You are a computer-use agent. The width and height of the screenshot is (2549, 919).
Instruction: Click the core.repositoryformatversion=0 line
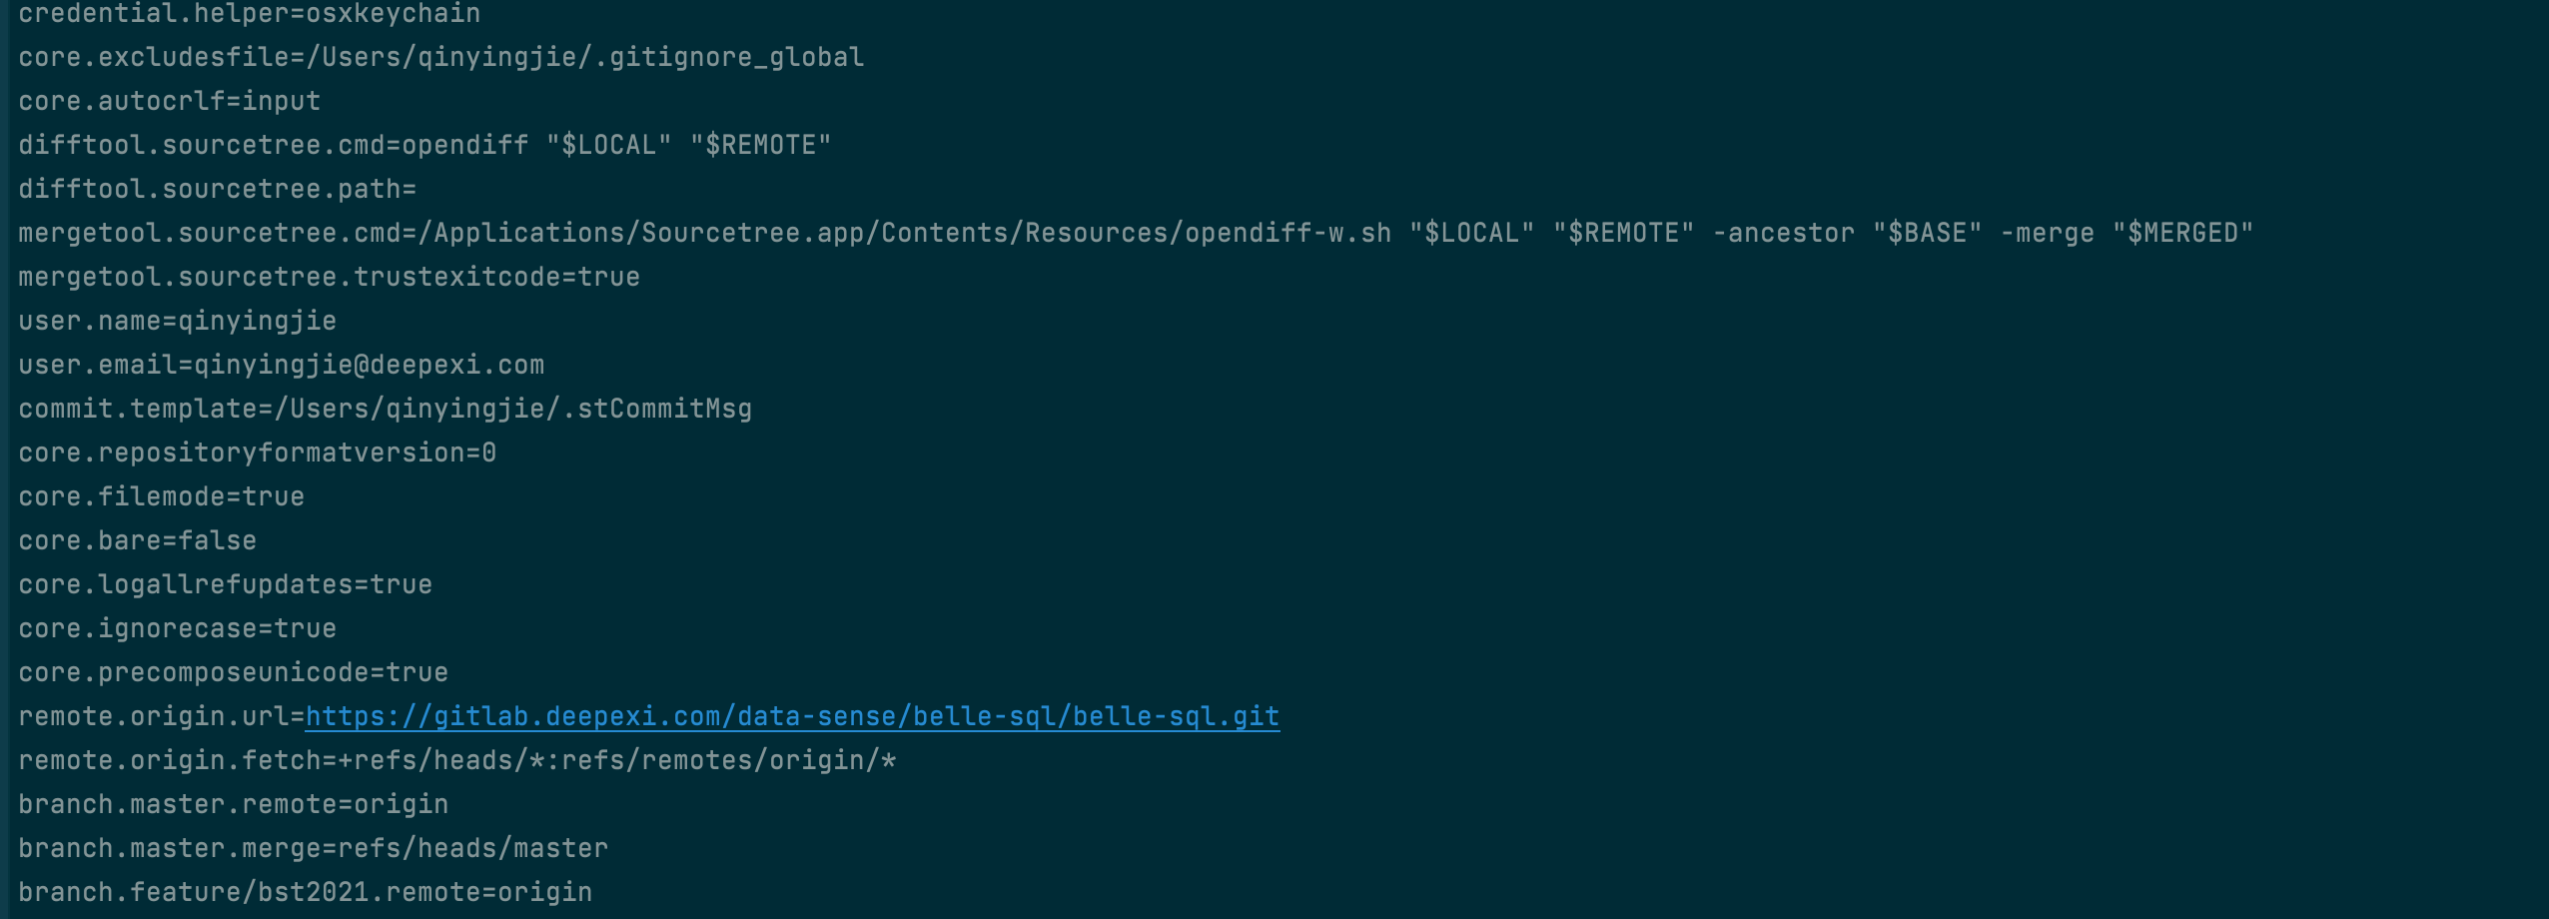257,453
